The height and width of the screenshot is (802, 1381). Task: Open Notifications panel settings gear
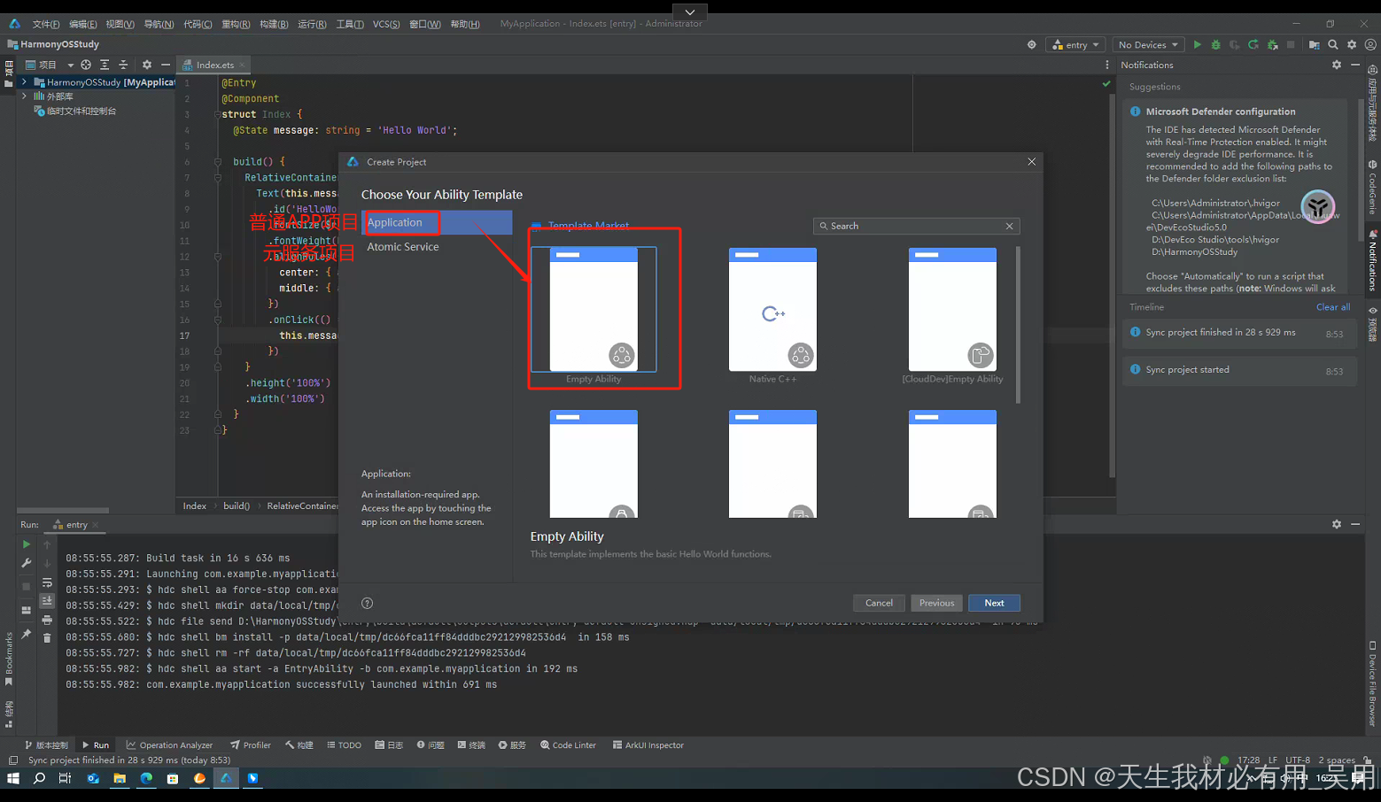(1337, 65)
